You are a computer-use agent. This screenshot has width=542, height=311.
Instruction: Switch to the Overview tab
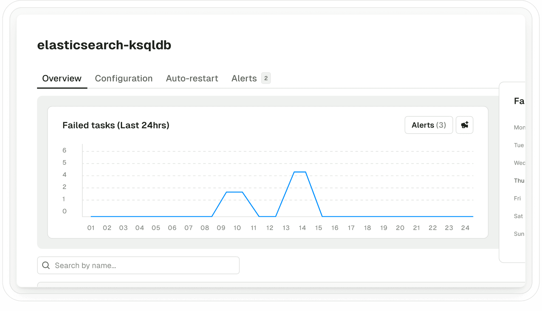coord(62,78)
